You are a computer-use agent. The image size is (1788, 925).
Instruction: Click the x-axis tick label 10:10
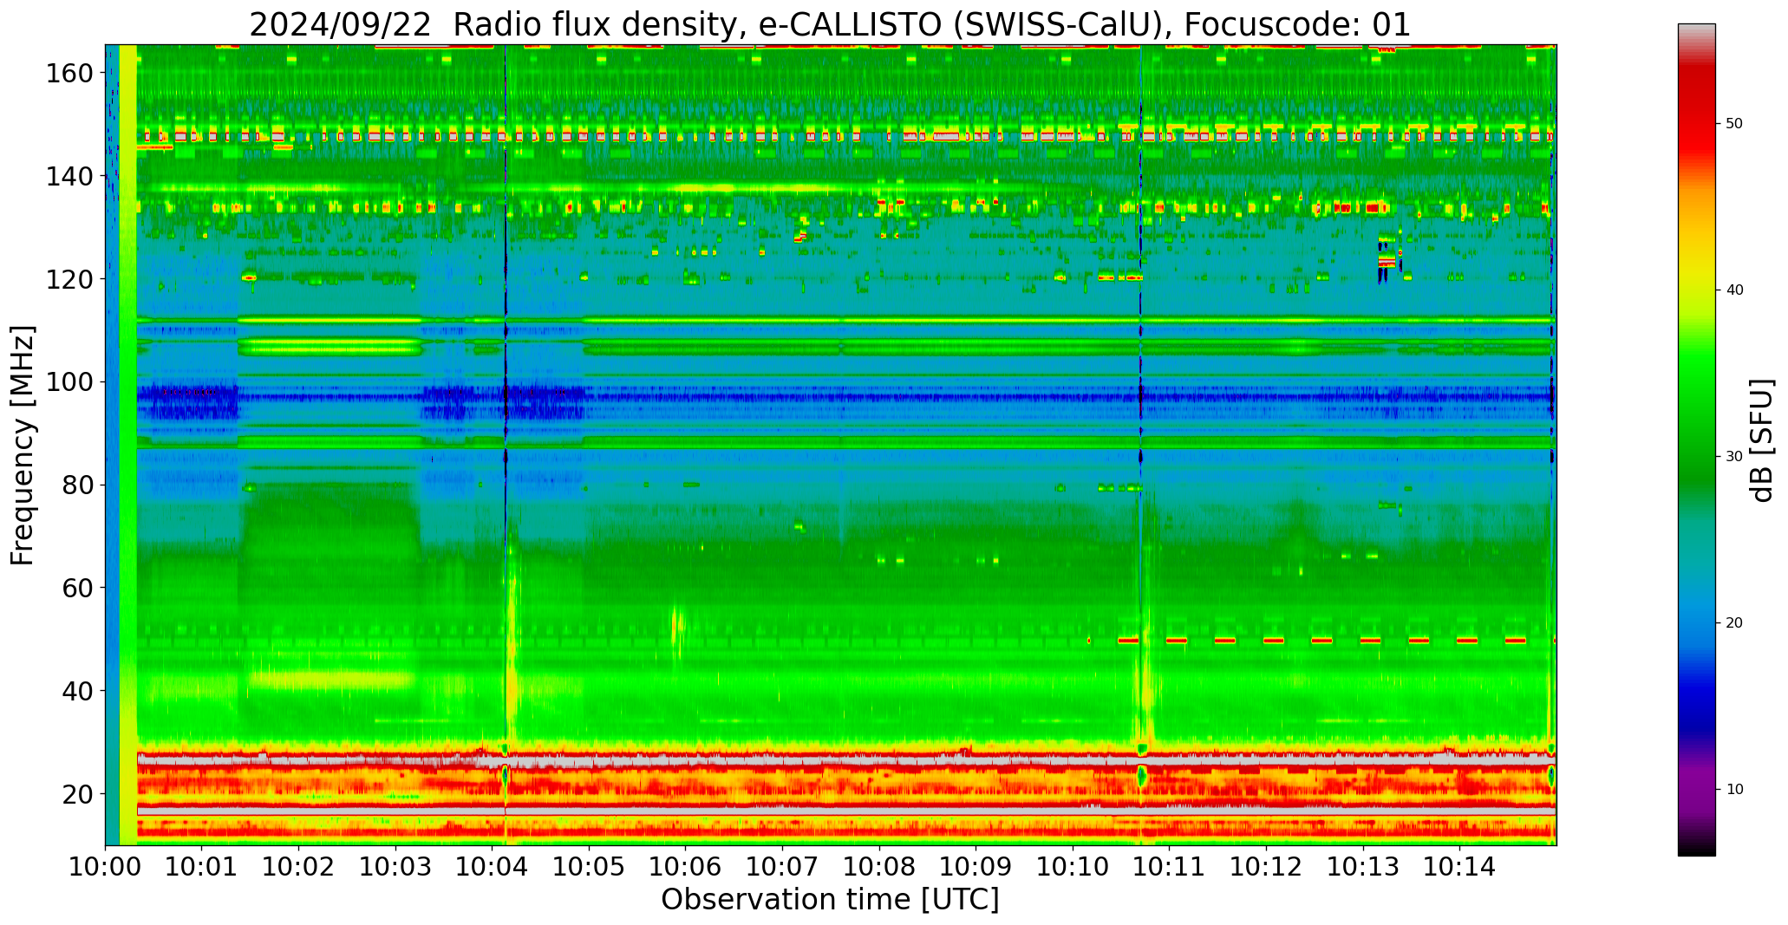click(x=1073, y=867)
